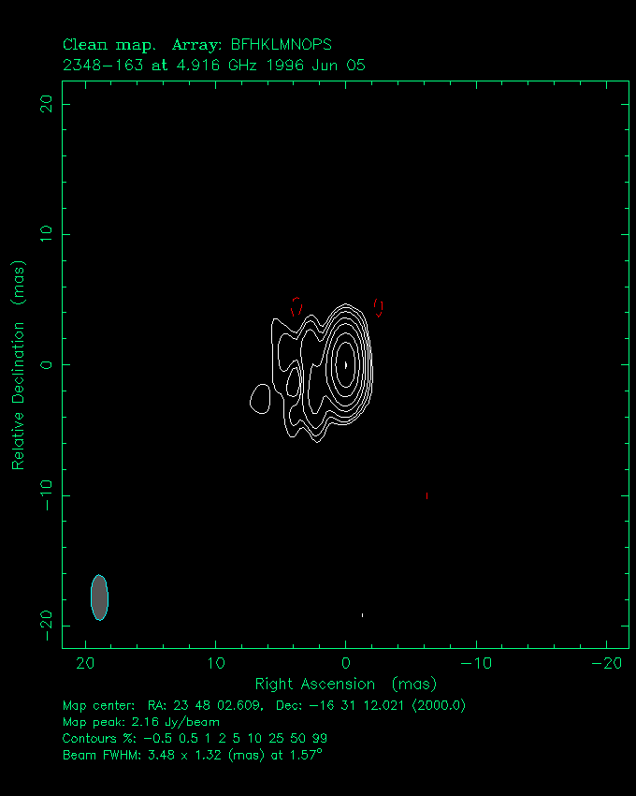Image resolution: width=636 pixels, height=796 pixels.
Task: Click the 'Map peak: 2.16 Jy/beam' text
Action: 140,722
